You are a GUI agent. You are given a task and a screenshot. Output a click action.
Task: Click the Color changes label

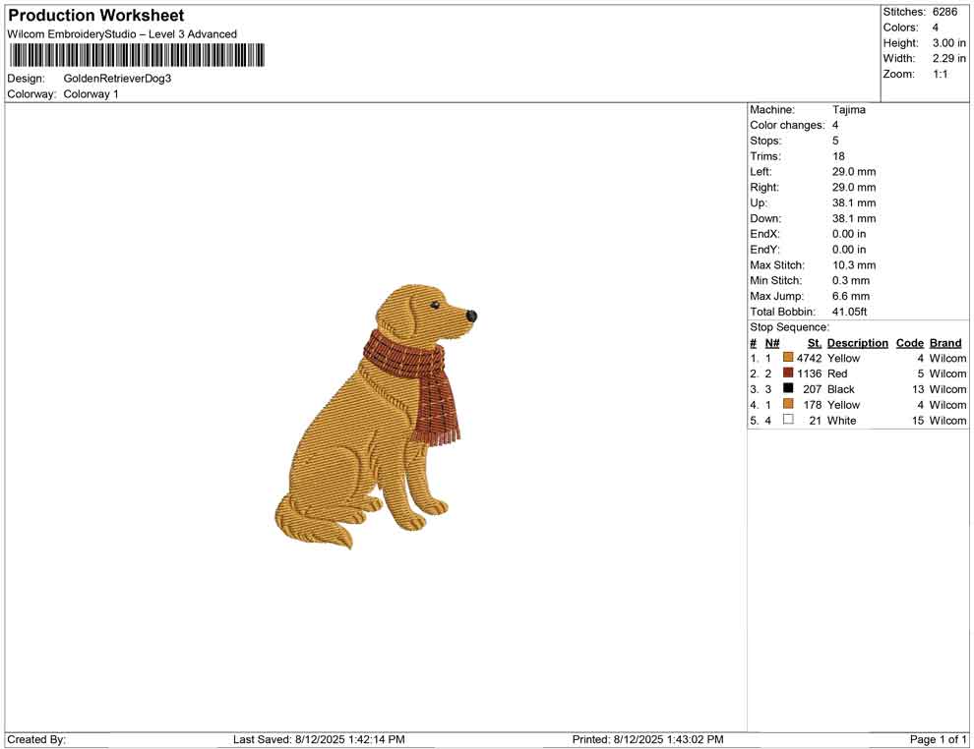click(x=787, y=126)
